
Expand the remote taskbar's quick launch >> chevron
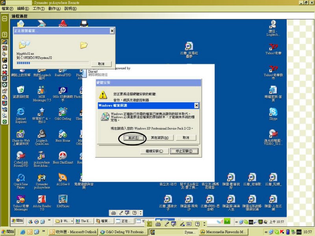point(49,220)
